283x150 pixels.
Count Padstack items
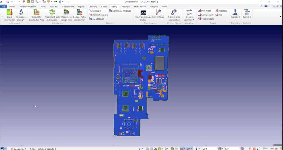221,11
